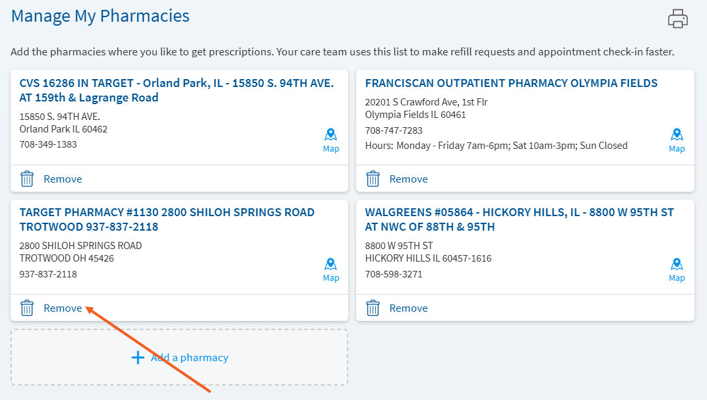
Task: Open map icon for Franciscan Outpatient Pharmacy
Action: tap(677, 134)
